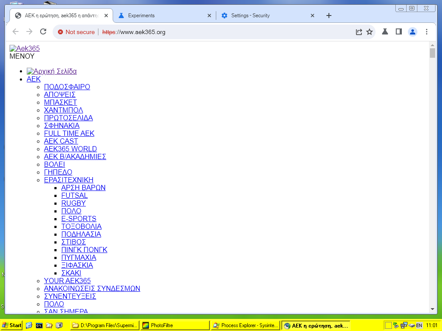Go back to the previous page
This screenshot has height=331, width=442.
pos(16,32)
